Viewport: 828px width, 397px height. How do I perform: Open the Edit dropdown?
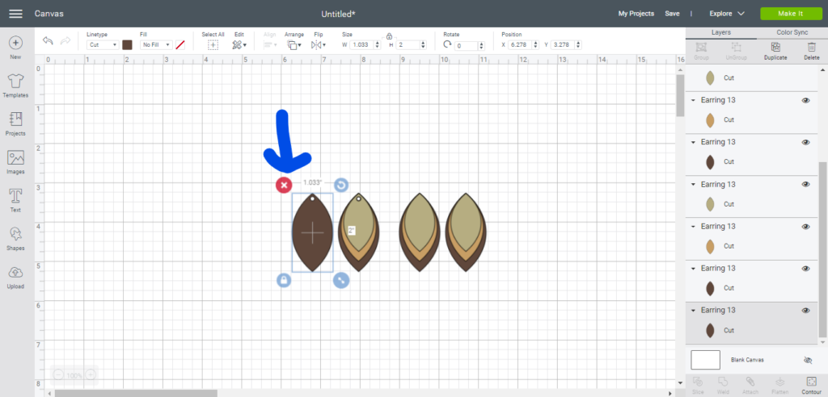239,45
